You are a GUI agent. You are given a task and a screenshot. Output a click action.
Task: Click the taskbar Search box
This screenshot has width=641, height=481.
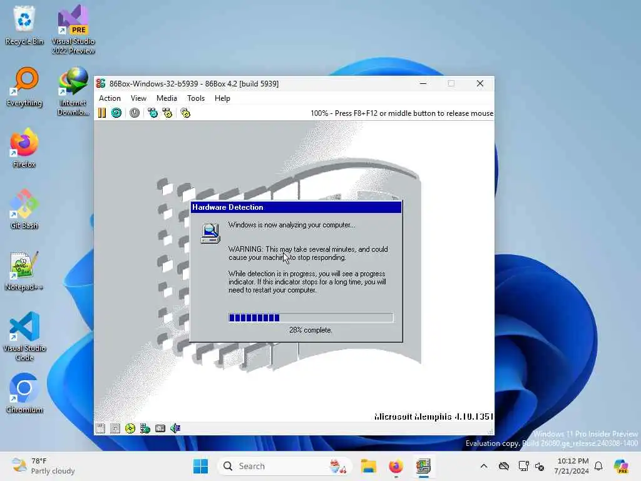(284, 466)
